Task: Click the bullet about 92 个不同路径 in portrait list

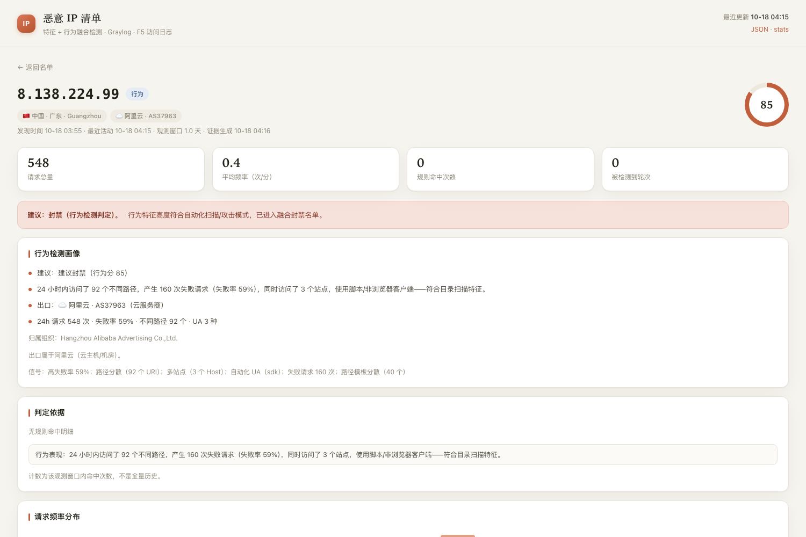Action: point(263,289)
